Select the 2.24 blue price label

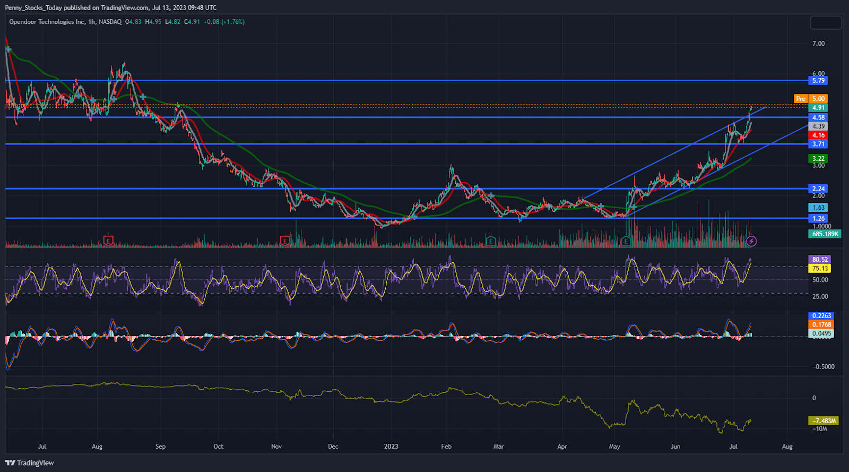click(x=818, y=189)
